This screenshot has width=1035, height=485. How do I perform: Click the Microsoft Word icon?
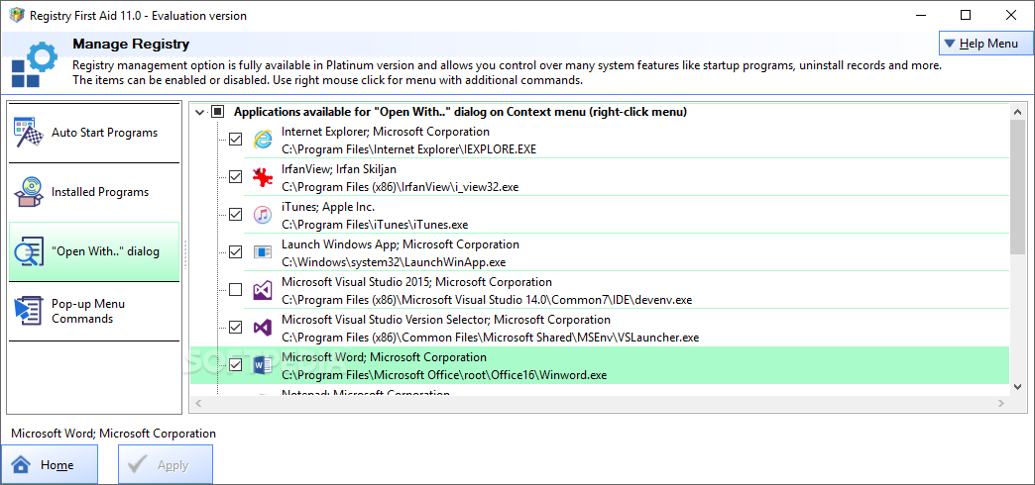coord(262,364)
